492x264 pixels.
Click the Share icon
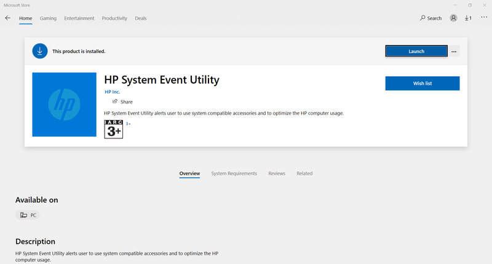[115, 102]
